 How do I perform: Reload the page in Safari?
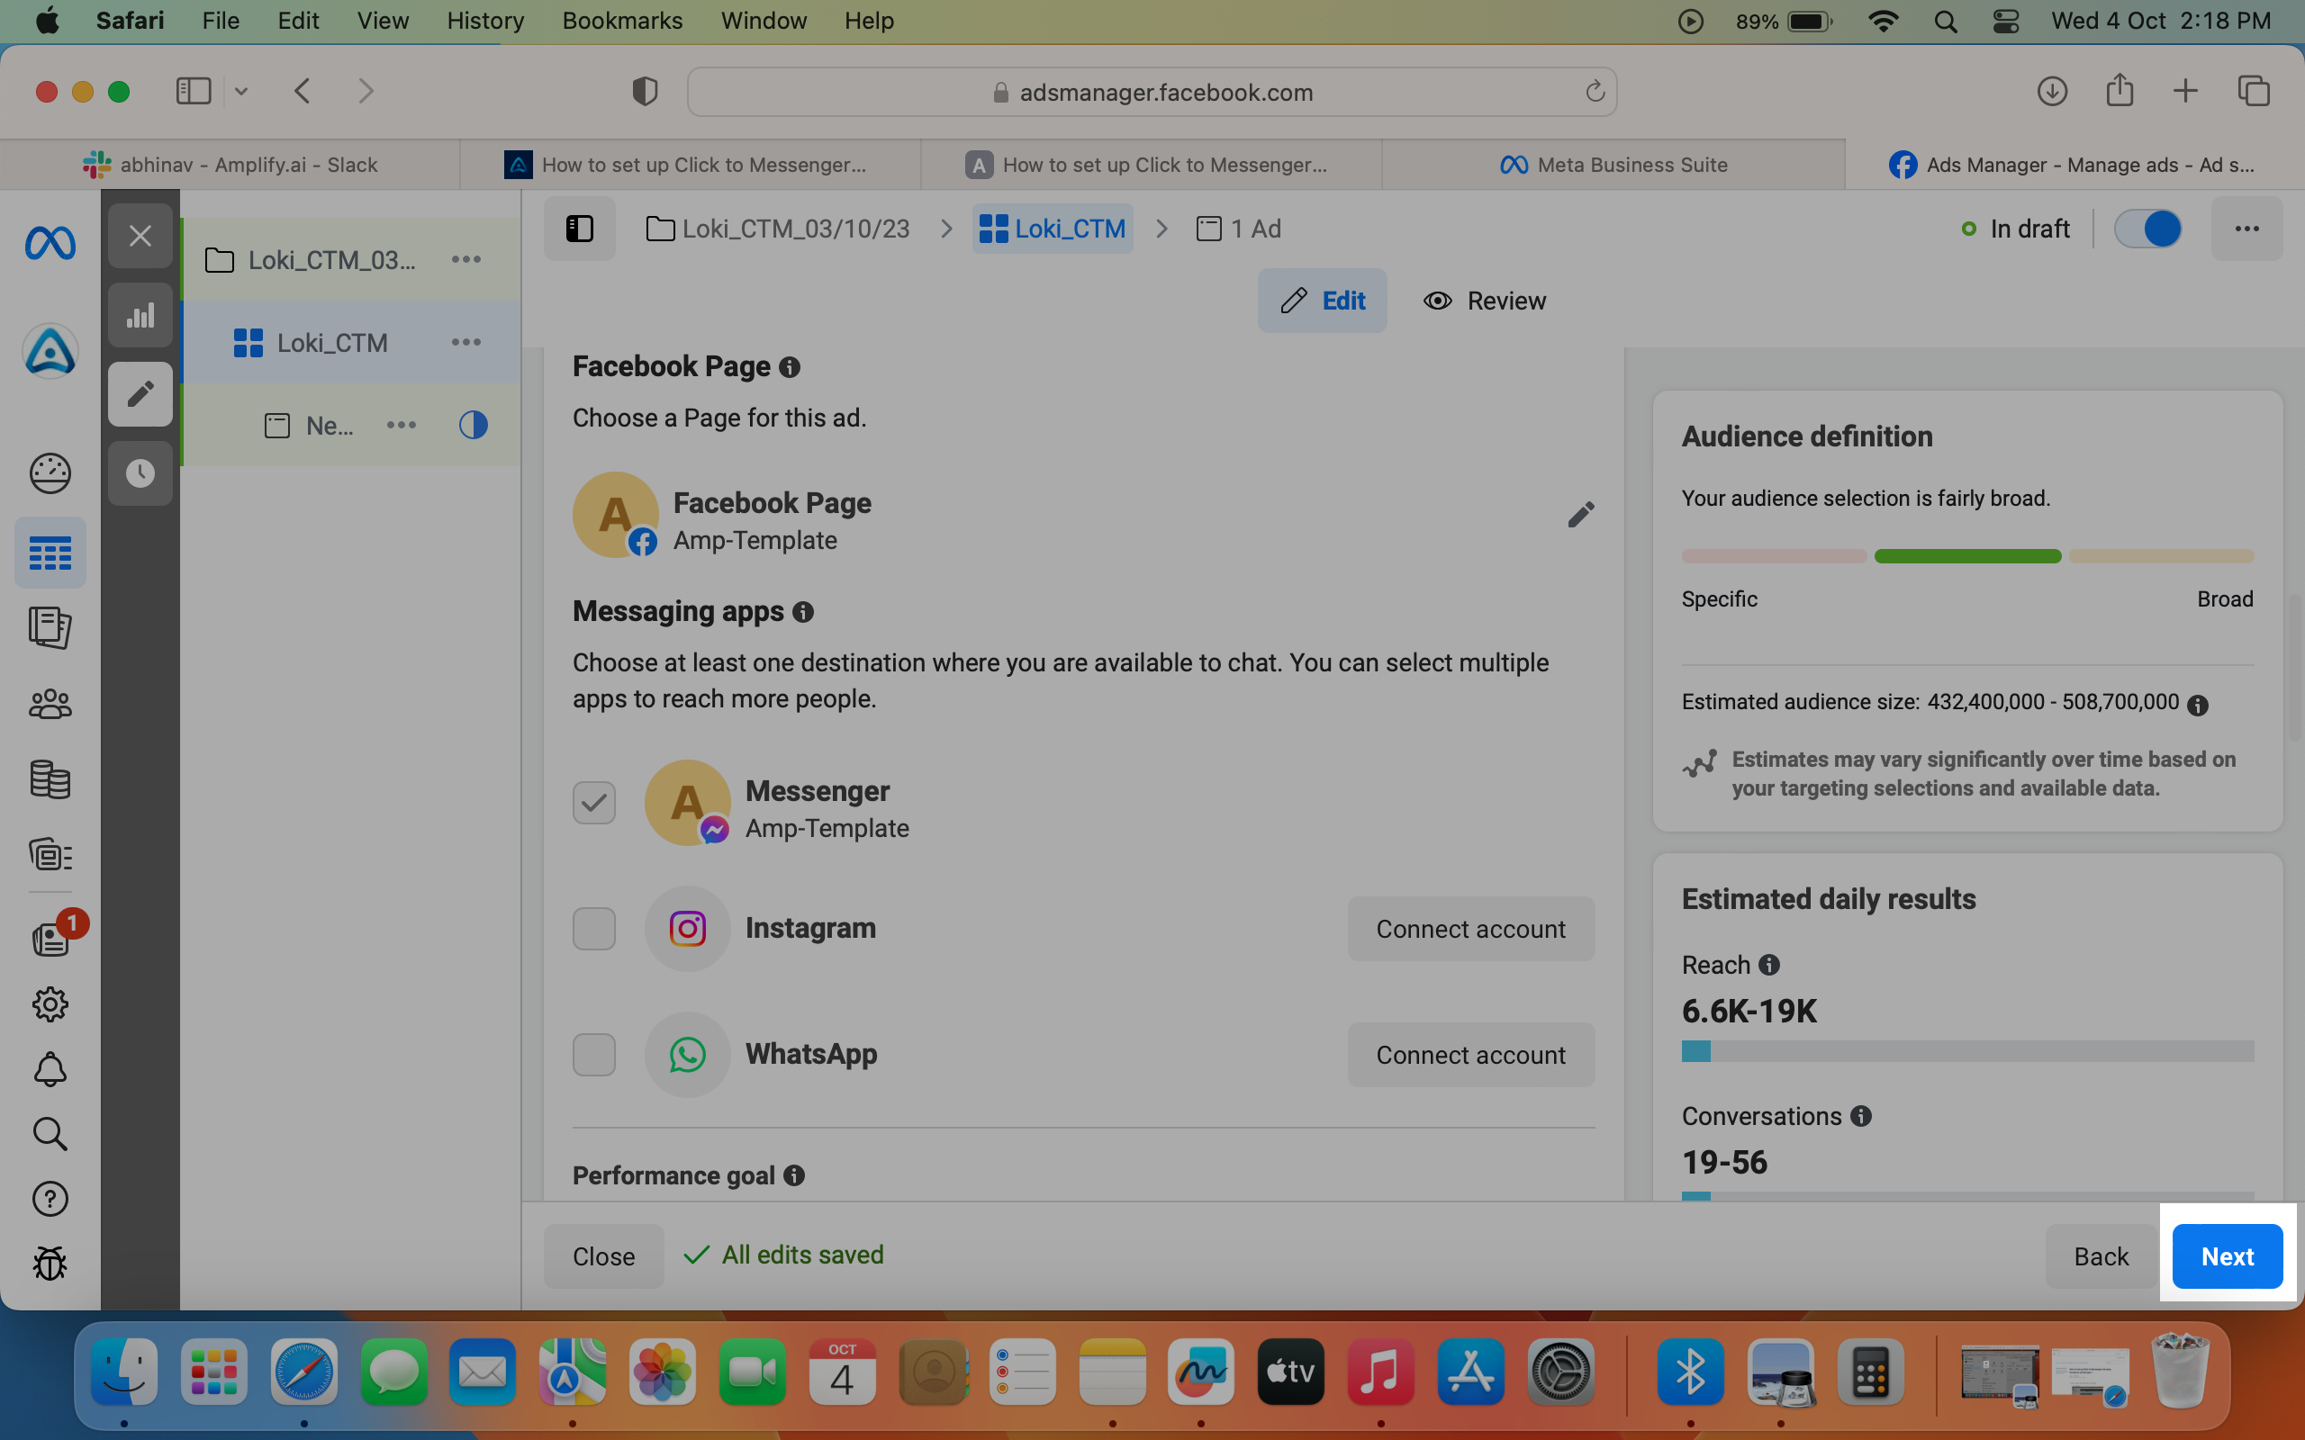(1595, 92)
